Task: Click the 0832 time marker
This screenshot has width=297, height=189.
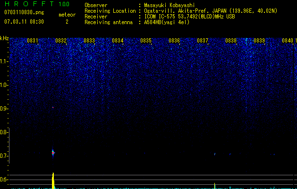Action: (x=61, y=41)
